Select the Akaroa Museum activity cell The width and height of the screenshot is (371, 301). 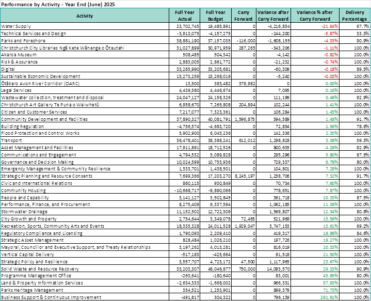[x=18, y=54]
